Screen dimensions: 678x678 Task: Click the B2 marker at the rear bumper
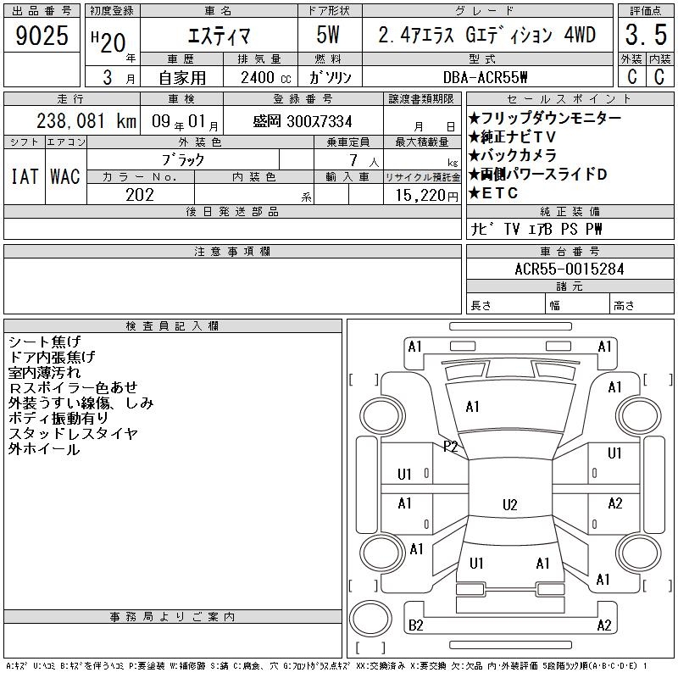(416, 625)
